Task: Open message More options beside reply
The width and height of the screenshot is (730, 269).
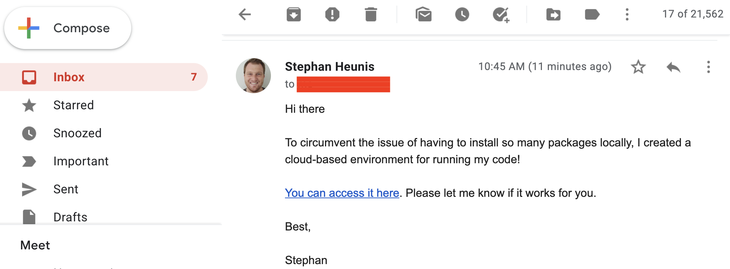Action: [708, 67]
